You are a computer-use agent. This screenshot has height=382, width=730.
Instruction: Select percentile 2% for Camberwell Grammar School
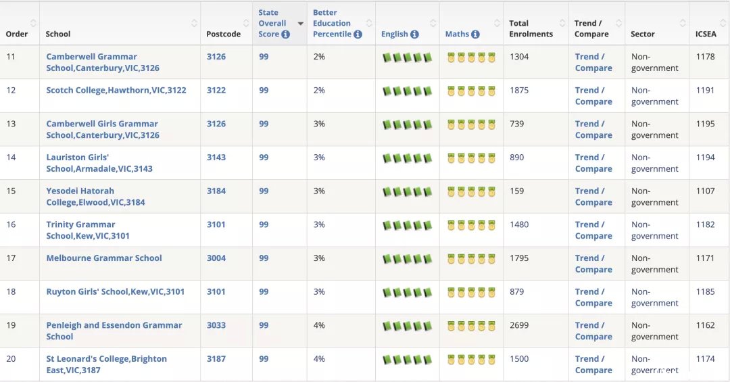[x=319, y=57]
